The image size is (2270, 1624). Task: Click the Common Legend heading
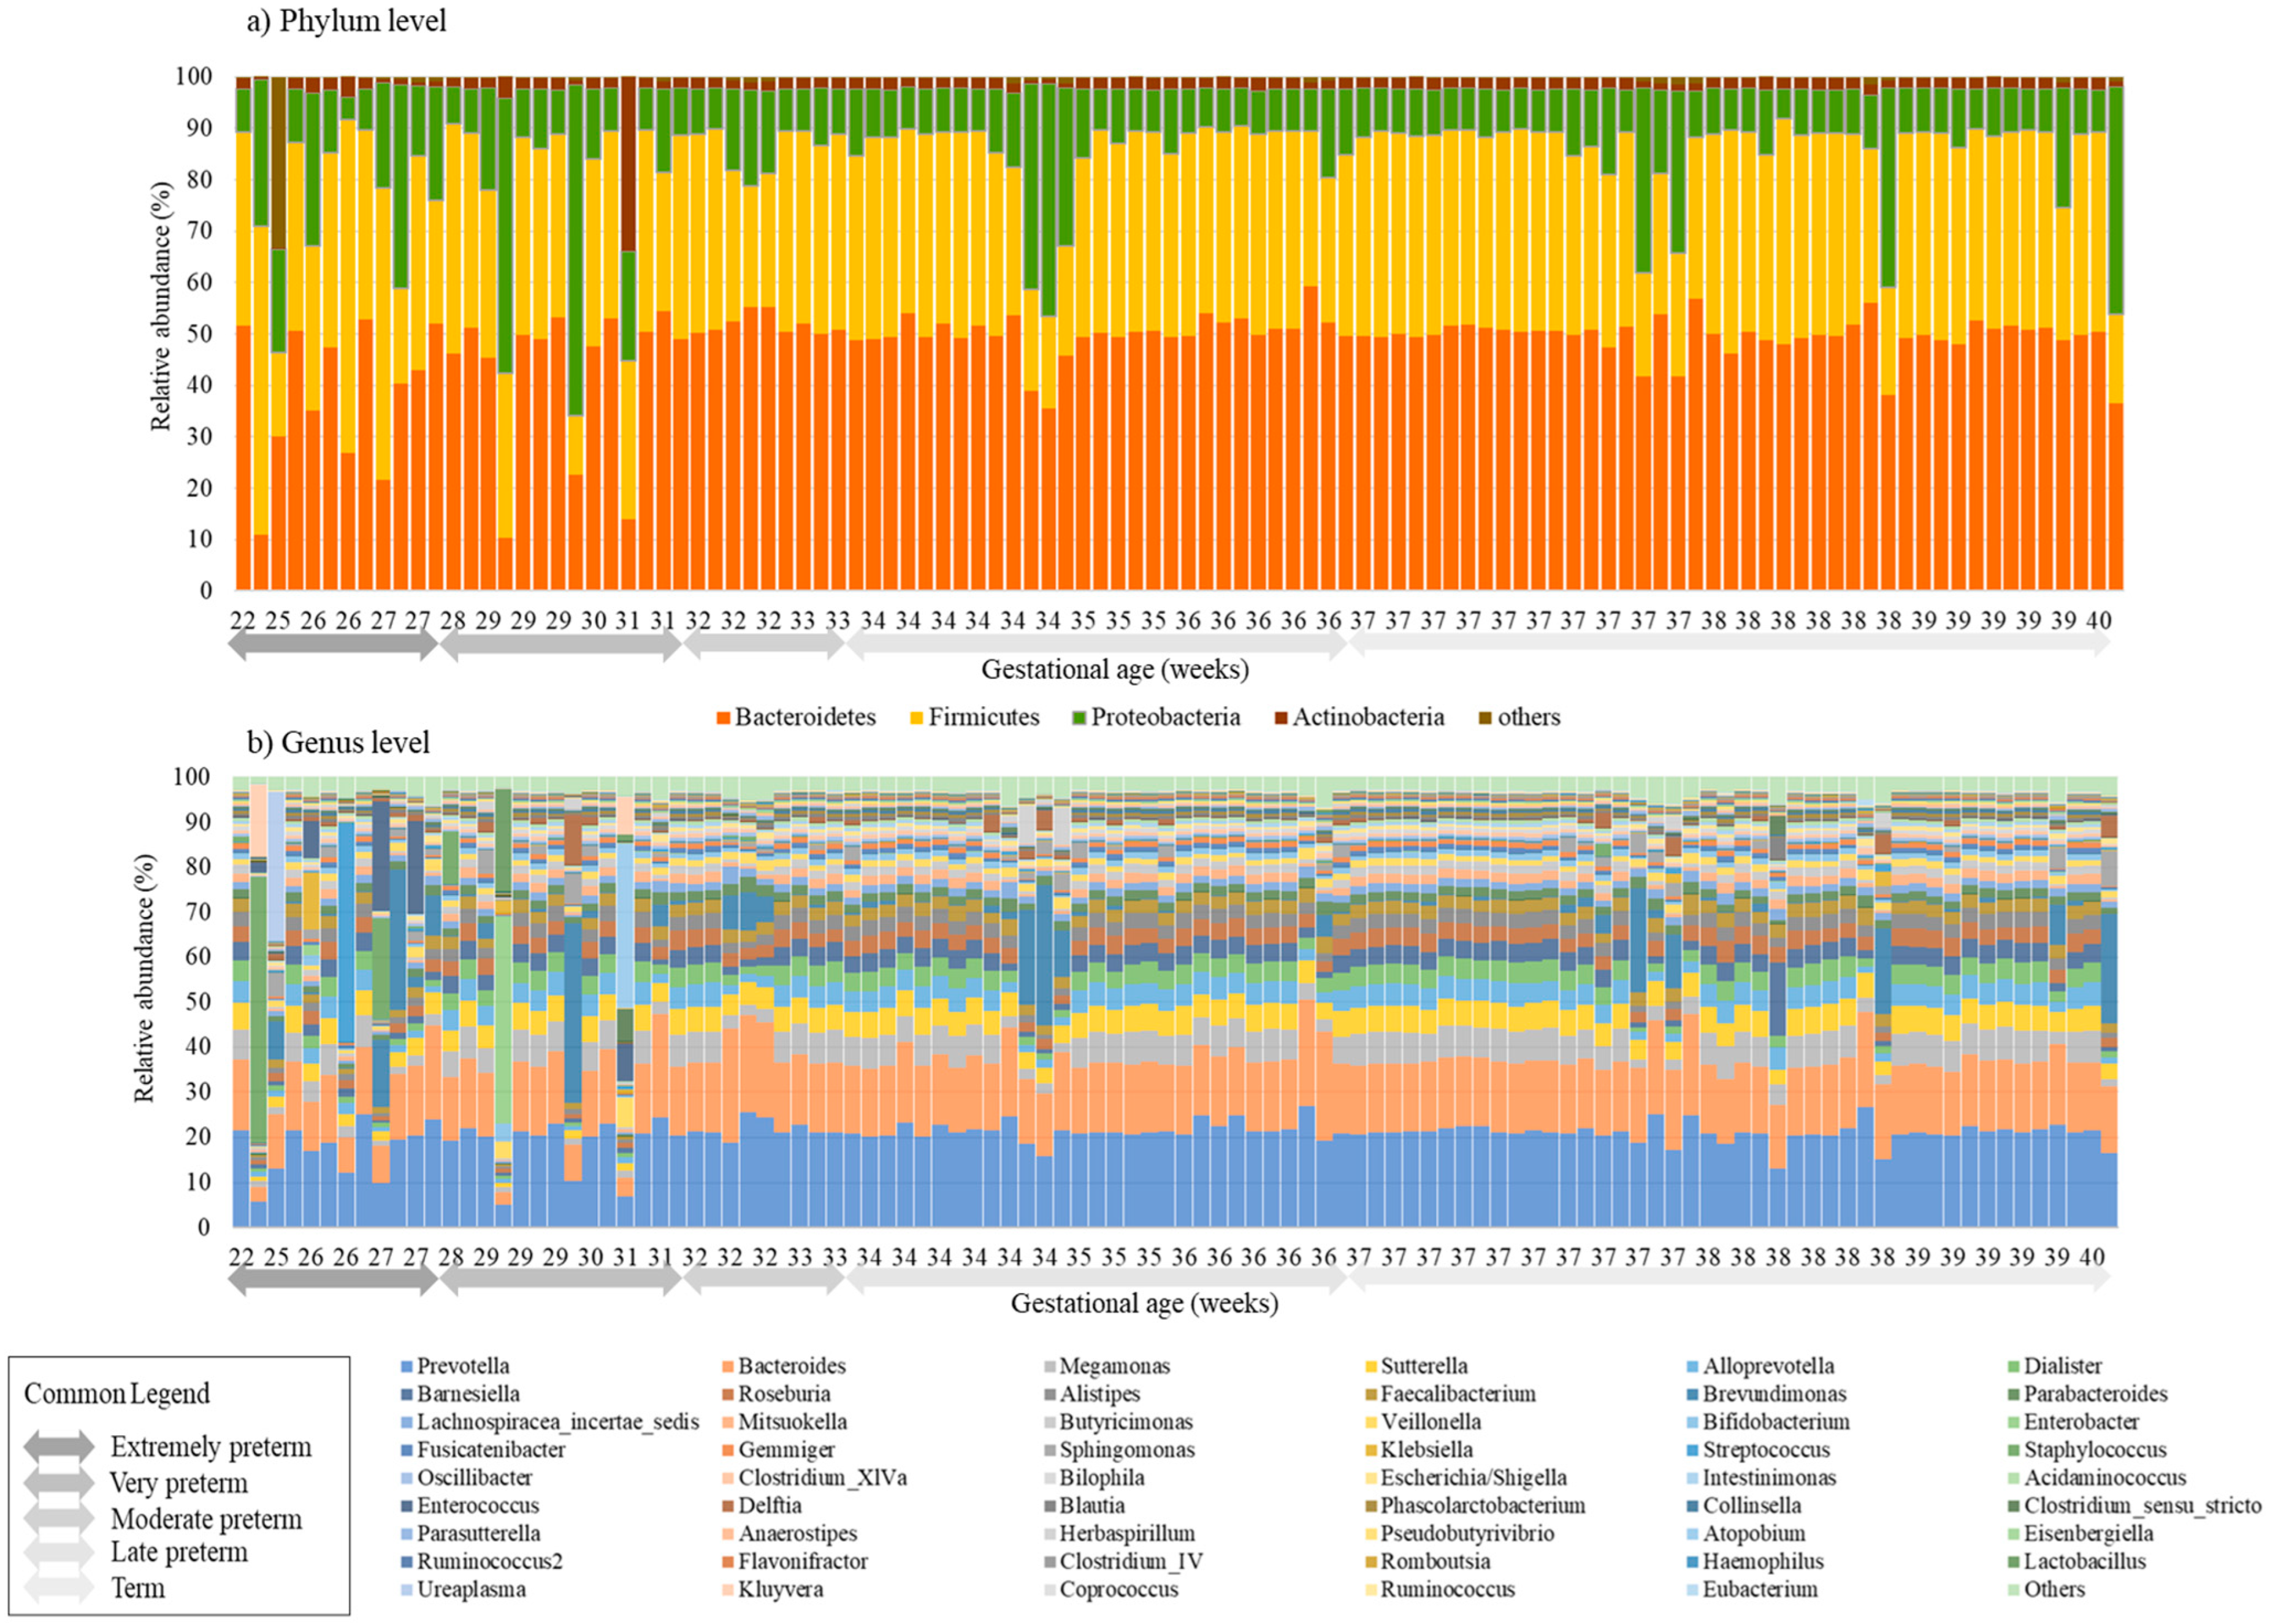[116, 1394]
